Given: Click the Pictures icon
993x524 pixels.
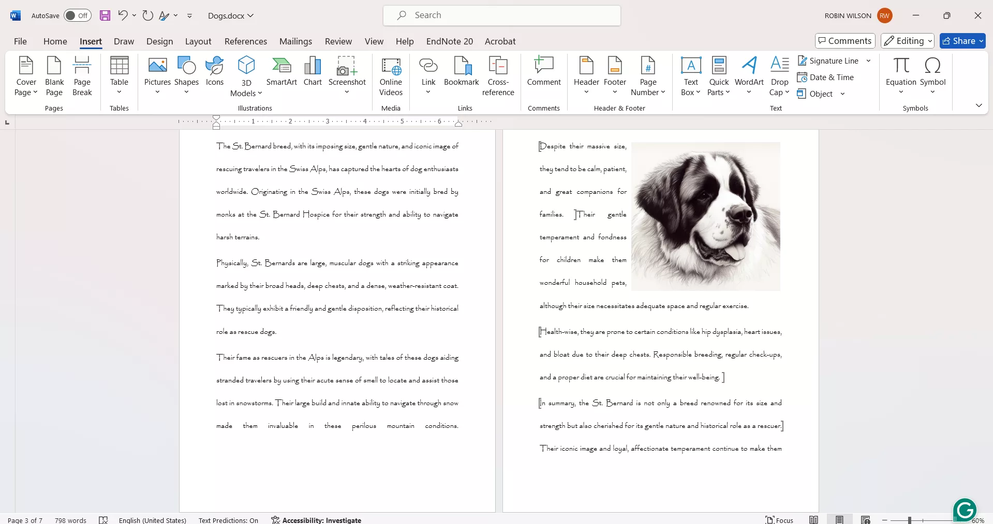Looking at the screenshot, I should 157,75.
